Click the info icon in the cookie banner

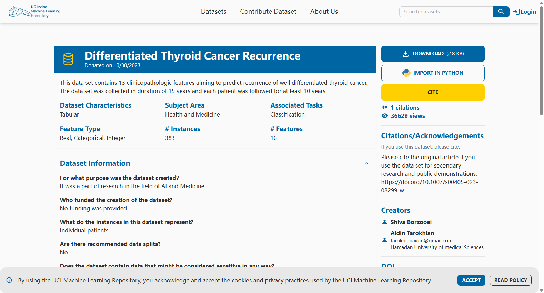pos(9,280)
